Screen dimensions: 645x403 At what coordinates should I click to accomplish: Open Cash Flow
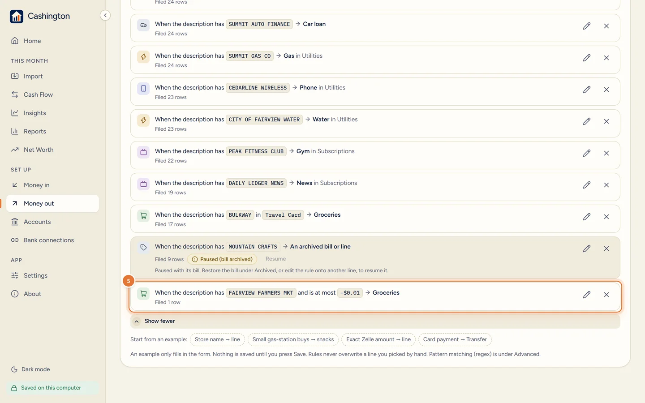click(53, 94)
